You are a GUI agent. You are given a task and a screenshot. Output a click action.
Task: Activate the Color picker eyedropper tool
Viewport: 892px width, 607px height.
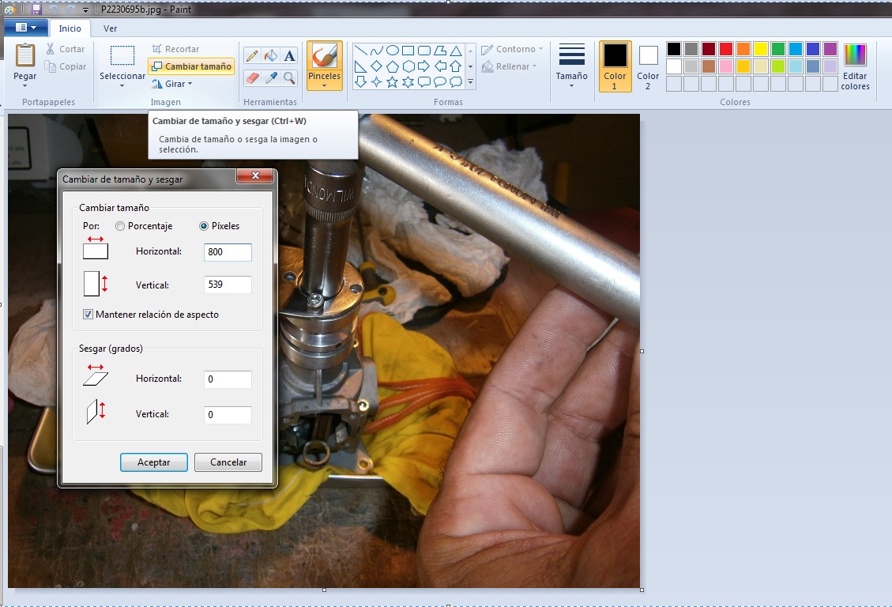click(x=271, y=77)
